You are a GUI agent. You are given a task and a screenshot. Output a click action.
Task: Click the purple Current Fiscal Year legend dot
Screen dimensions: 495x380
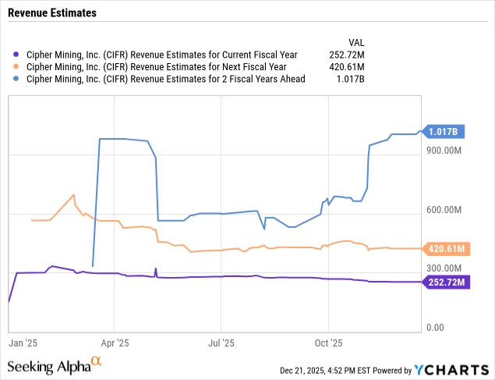16,55
